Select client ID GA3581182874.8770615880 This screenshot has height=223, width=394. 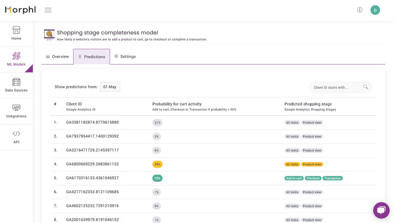coord(92,122)
